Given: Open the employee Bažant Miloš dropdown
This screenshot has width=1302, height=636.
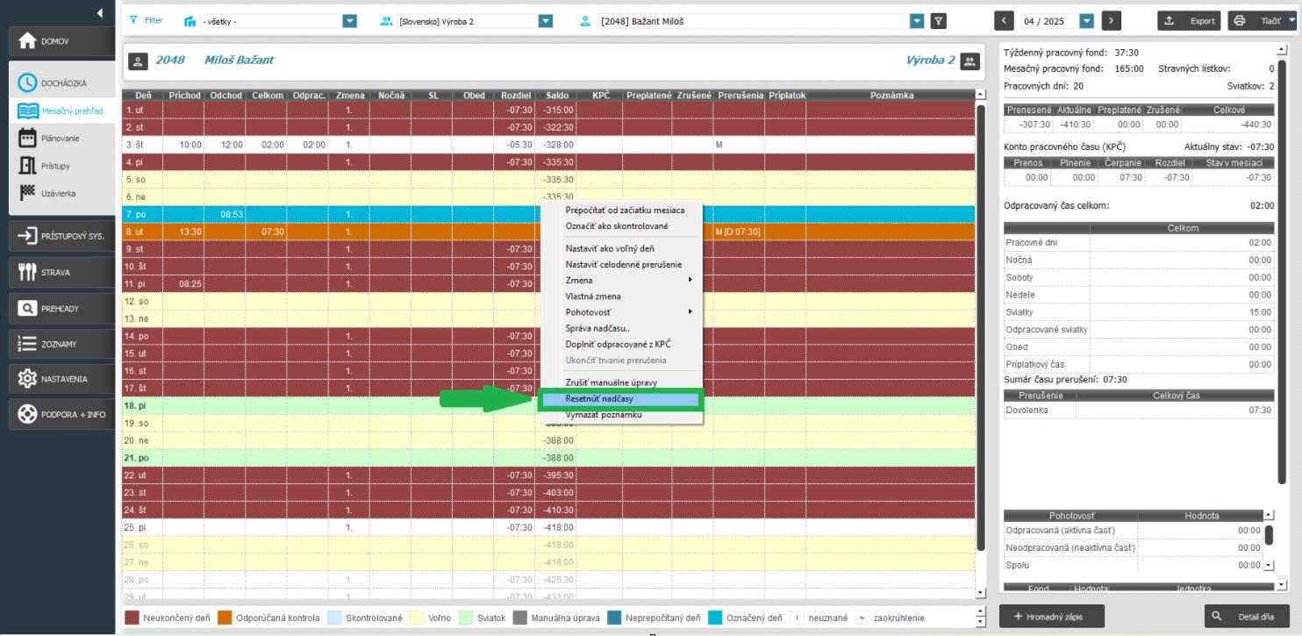Looking at the screenshot, I should 917,21.
